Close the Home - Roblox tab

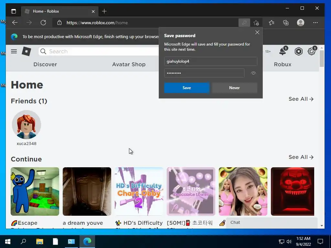tap(93, 11)
